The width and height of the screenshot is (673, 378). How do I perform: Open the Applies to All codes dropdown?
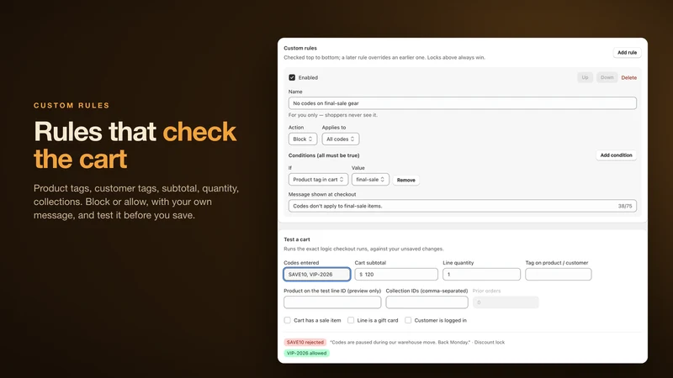point(341,139)
